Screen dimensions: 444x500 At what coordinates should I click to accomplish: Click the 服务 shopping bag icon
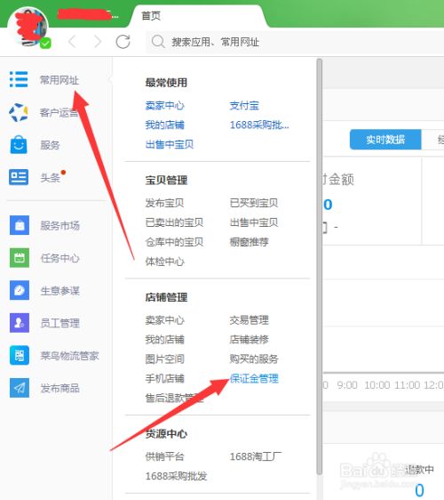[19, 145]
